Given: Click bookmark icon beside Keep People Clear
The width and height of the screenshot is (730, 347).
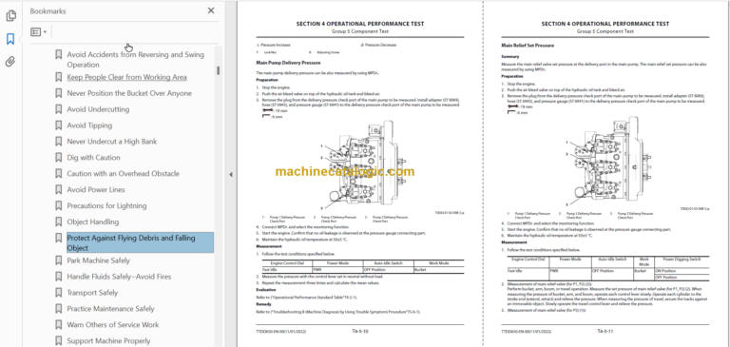Looking at the screenshot, I should pyautogui.click(x=58, y=77).
